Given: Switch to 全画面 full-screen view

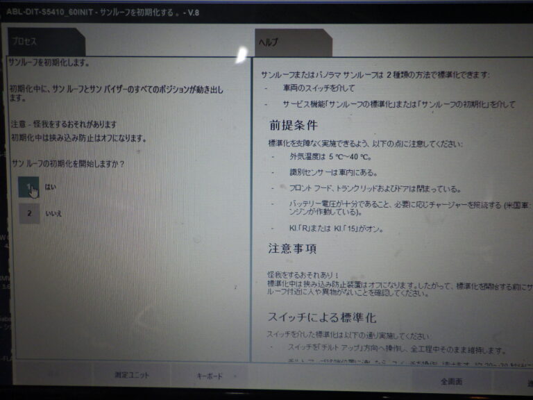Looking at the screenshot, I should pos(451,381).
